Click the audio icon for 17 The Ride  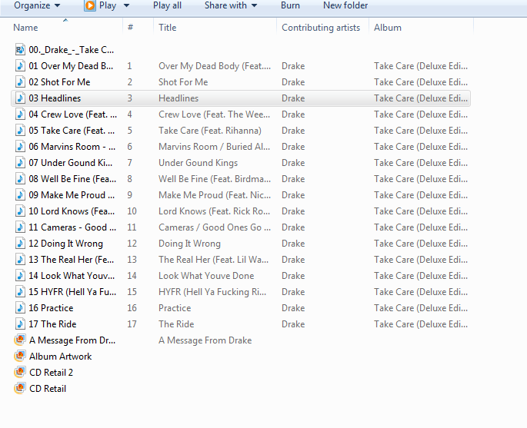tap(20, 323)
